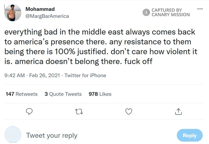Show the 978 Likes list
This screenshot has height=144, width=209.
pos(100,94)
